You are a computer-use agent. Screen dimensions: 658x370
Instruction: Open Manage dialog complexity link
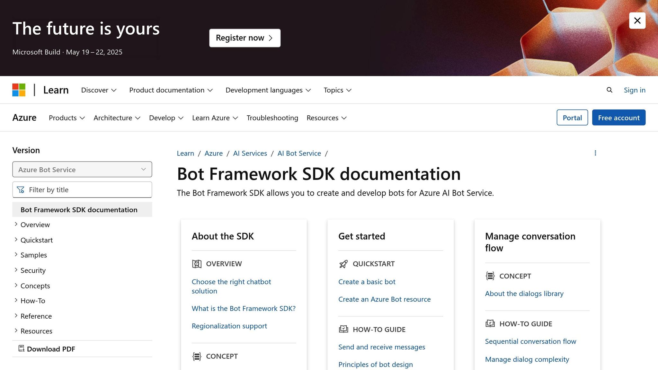(527, 359)
